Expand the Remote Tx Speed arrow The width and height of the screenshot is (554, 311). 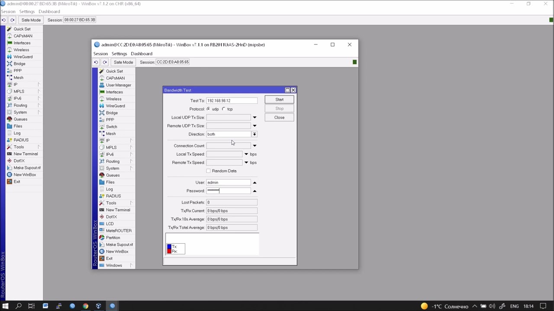tap(246, 162)
